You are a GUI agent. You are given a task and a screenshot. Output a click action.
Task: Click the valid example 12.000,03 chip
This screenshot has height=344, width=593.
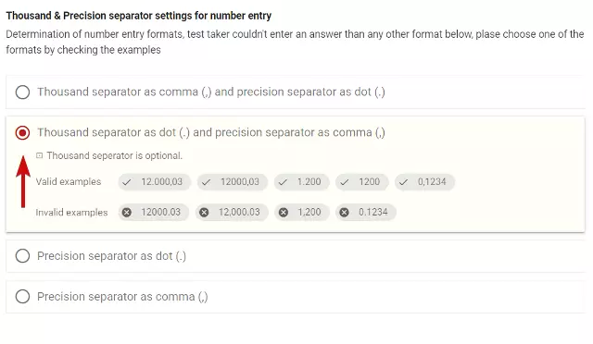155,182
